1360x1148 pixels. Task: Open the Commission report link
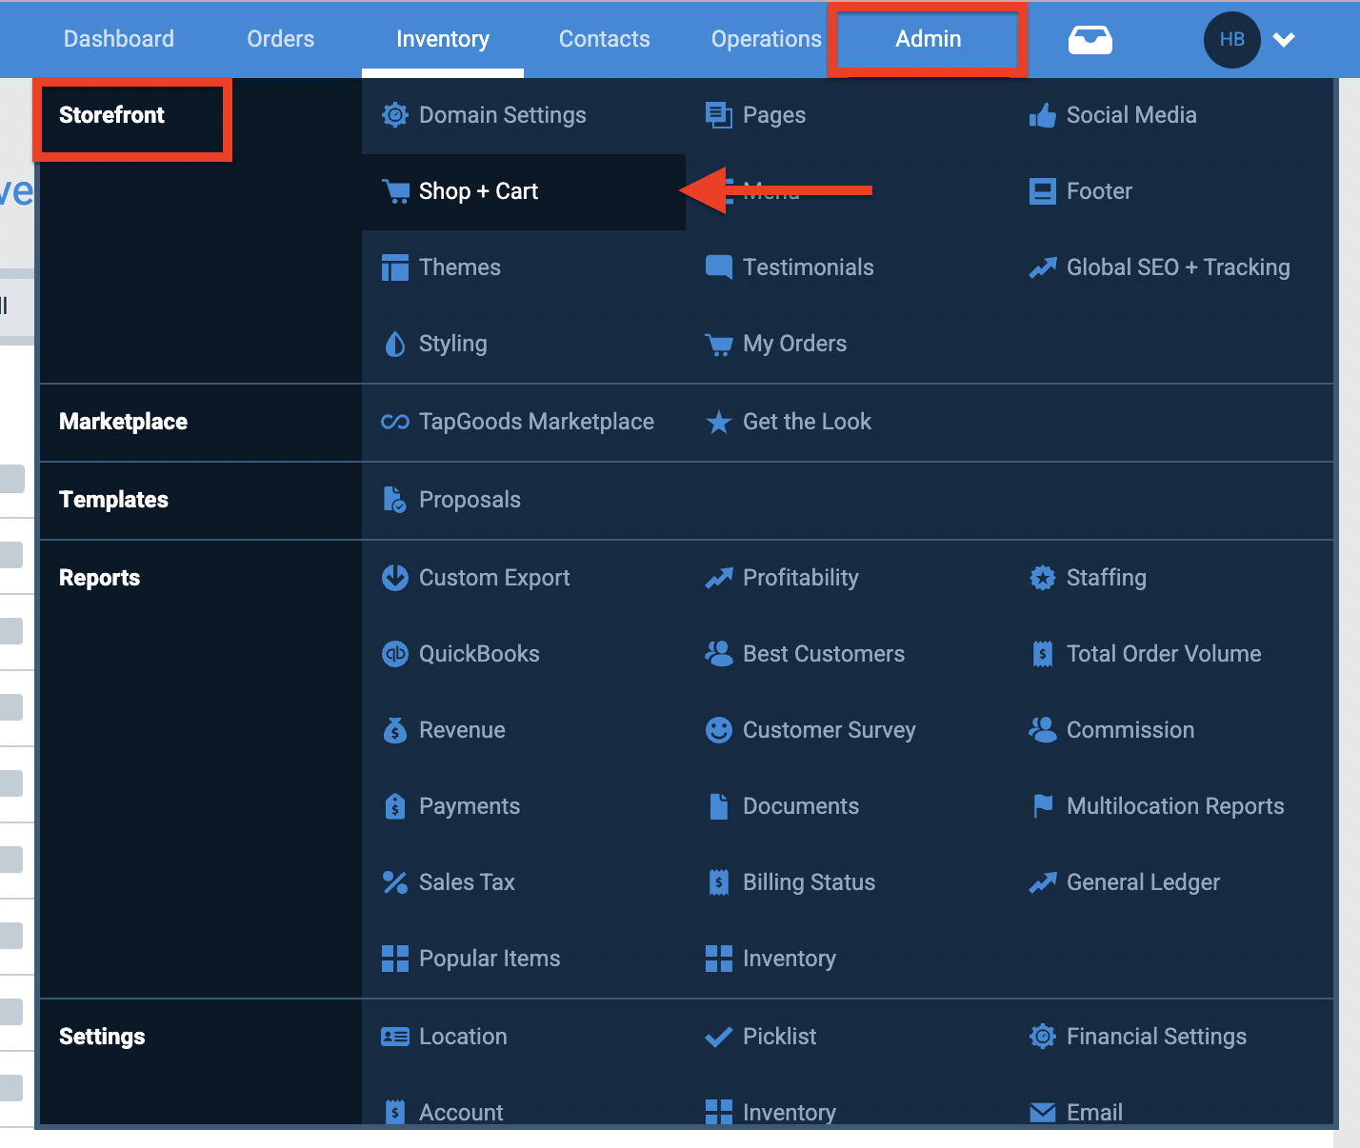1130,730
